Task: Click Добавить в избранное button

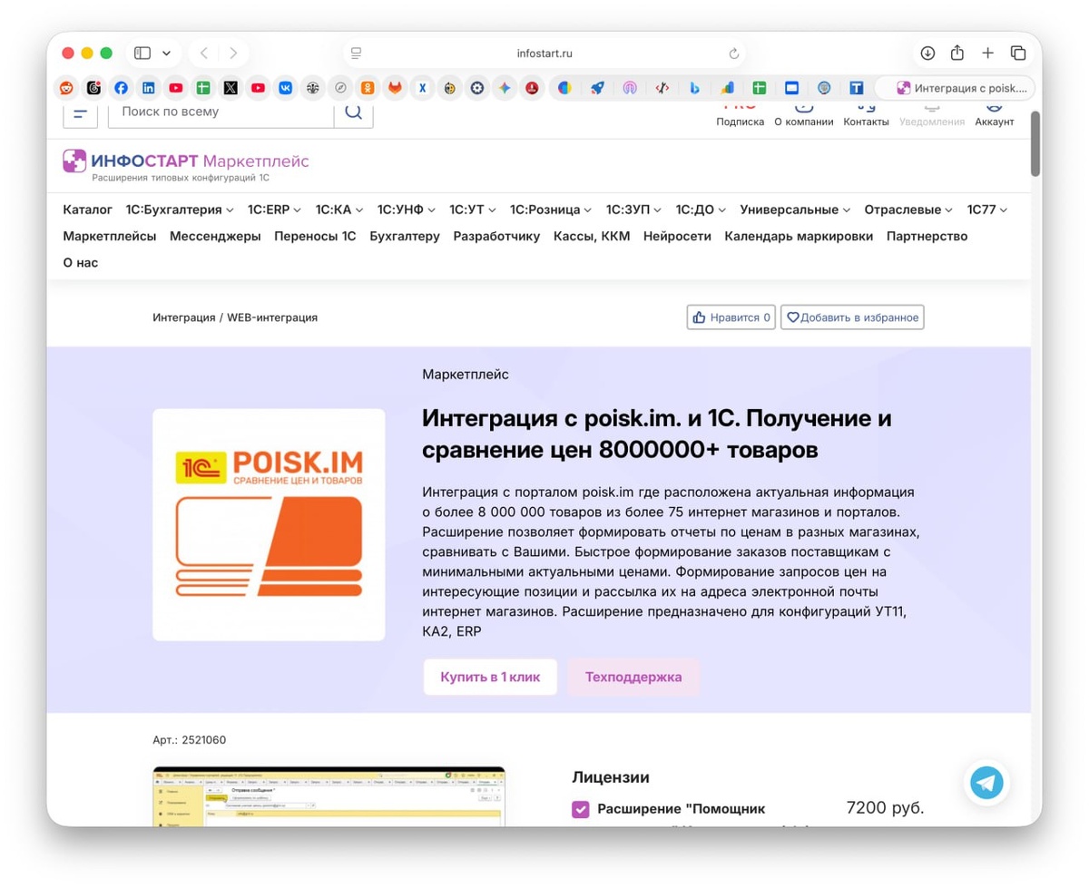Action: 852,317
